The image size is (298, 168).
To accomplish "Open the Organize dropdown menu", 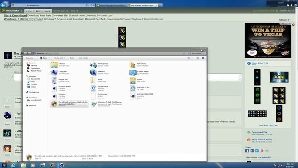I will [30, 58].
